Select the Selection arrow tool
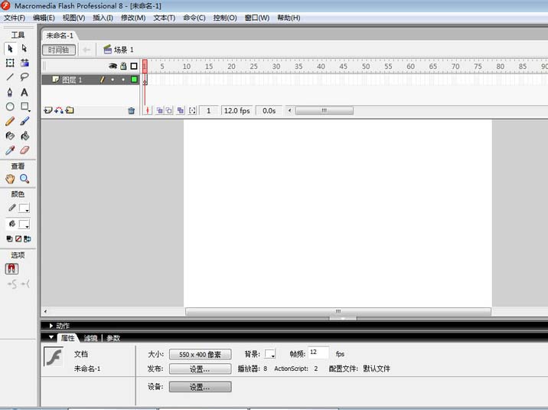Image resolution: width=548 pixels, height=410 pixels. [x=10, y=48]
